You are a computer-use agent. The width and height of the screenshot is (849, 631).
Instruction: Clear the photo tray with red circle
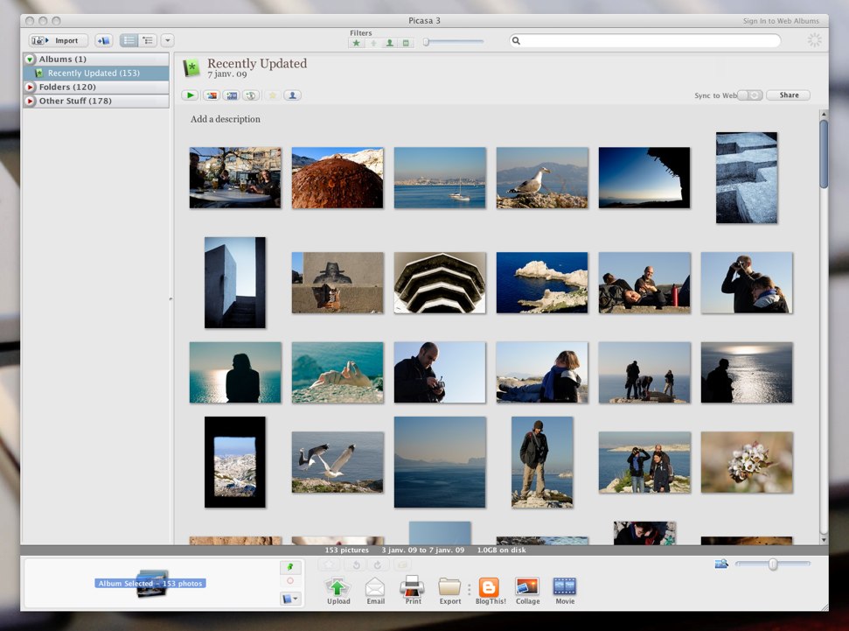pos(290,581)
